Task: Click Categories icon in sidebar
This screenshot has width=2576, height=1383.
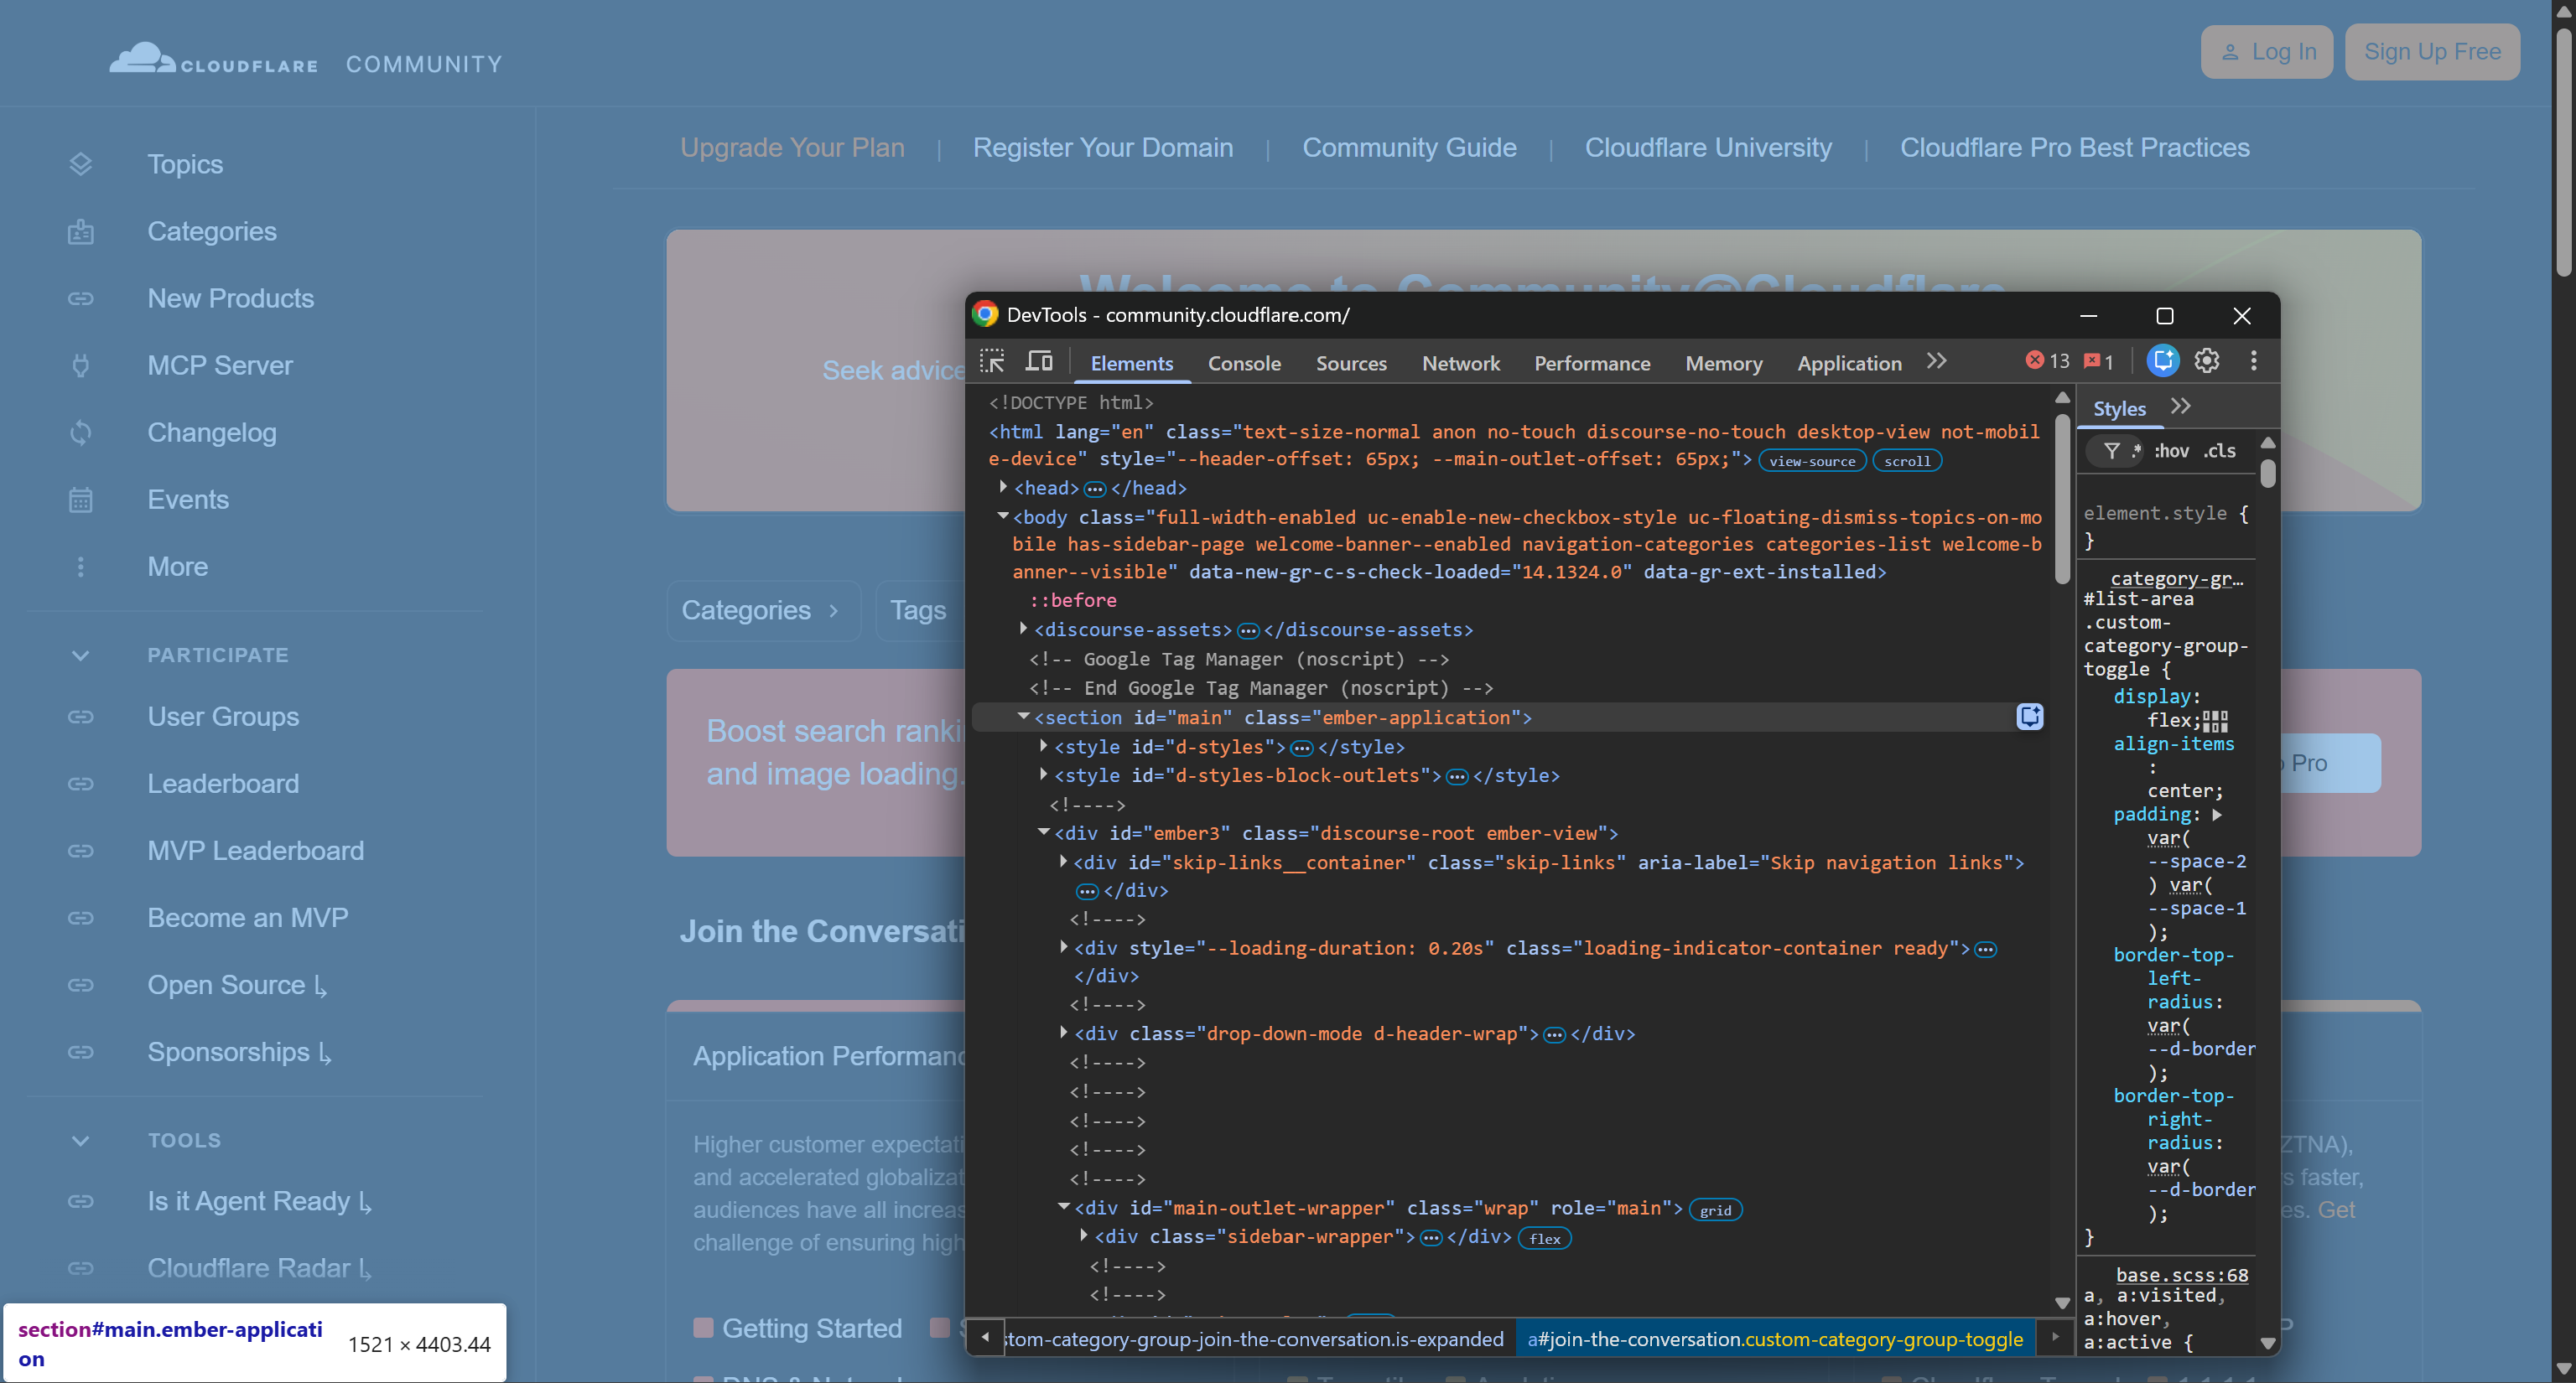Action: tap(81, 230)
